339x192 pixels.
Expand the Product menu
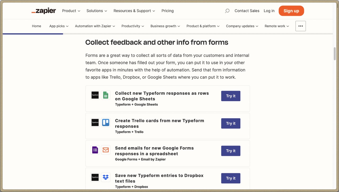[71, 11]
